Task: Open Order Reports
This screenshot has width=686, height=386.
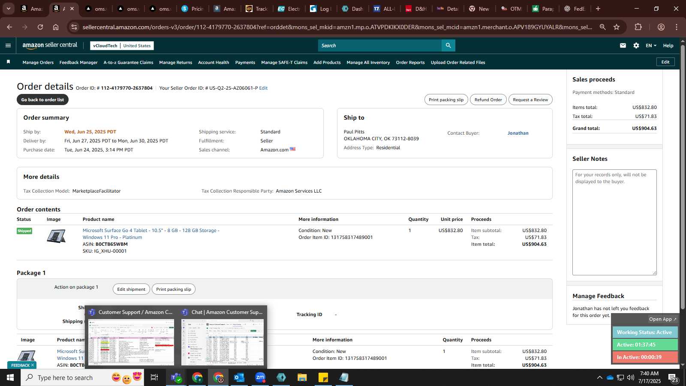Action: pyautogui.click(x=410, y=62)
